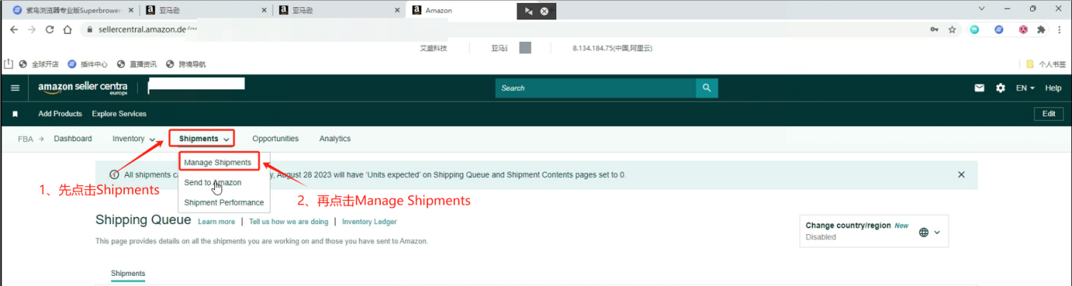Open the settings gear icon
The image size is (1072, 286).
(1000, 88)
